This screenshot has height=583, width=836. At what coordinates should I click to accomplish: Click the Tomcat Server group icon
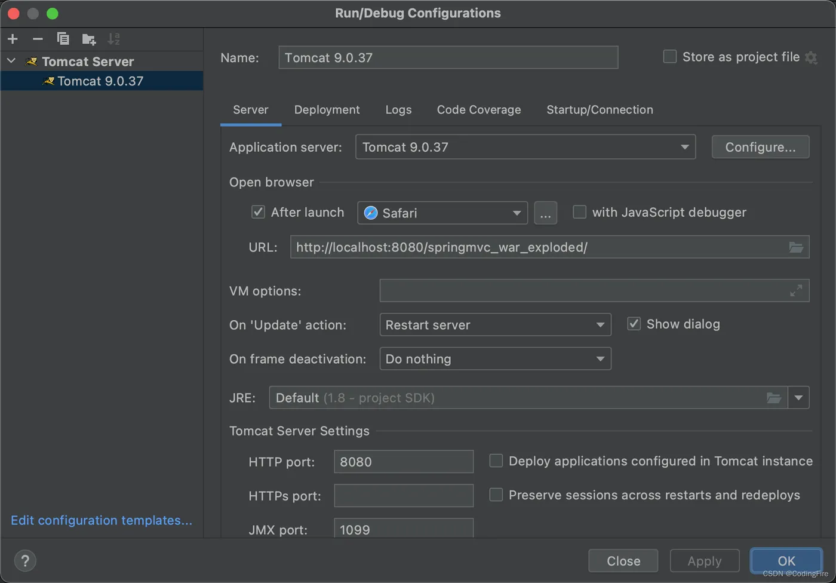click(x=32, y=62)
